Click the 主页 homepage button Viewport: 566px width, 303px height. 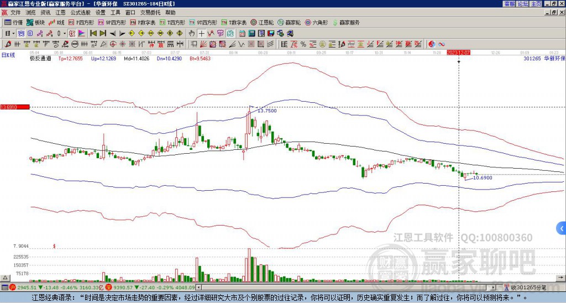pos(536,4)
